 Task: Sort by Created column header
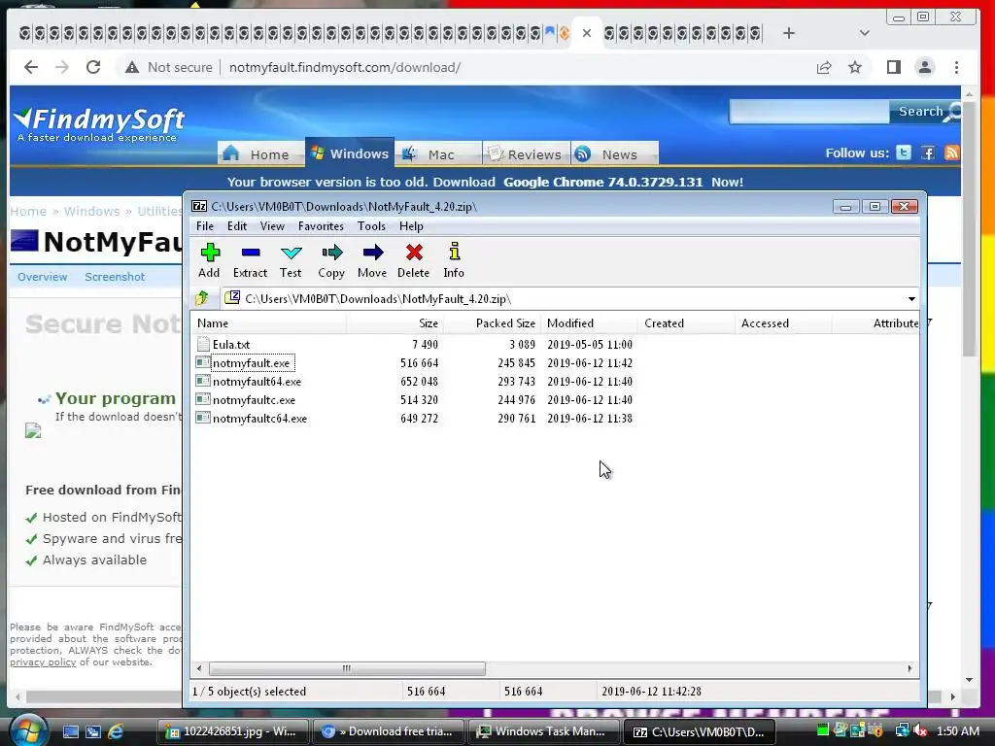pos(686,323)
